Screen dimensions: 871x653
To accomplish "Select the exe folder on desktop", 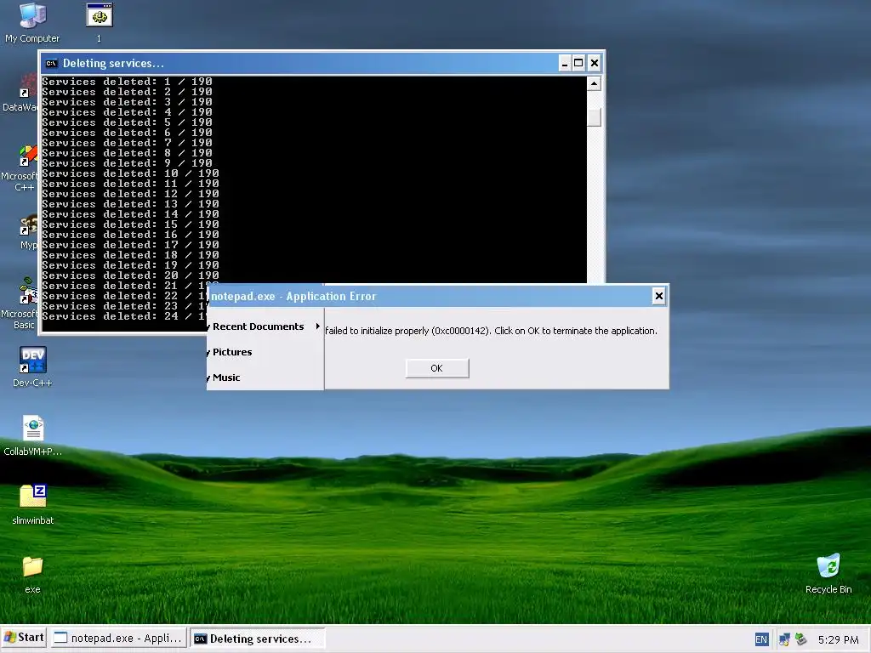I will [x=33, y=574].
